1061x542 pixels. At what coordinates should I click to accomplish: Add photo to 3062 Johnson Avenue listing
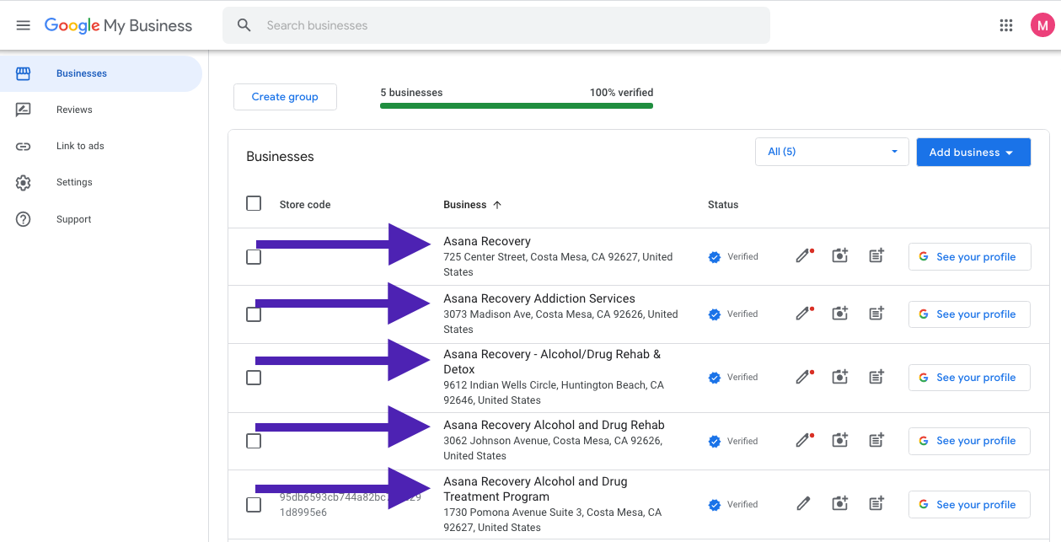tap(840, 440)
